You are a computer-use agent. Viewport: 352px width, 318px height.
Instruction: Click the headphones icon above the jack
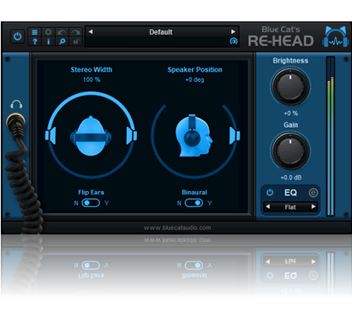(x=16, y=104)
